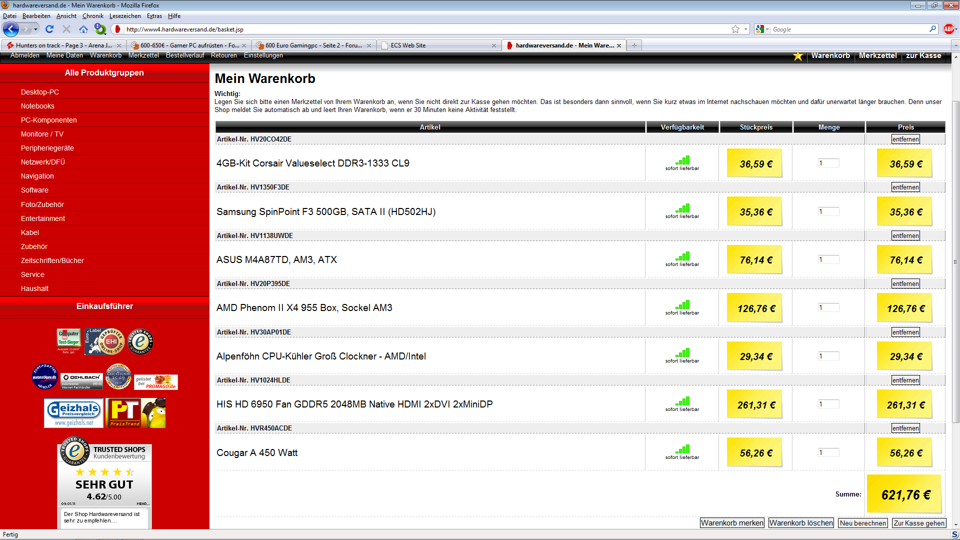Click the browser Forward arrow button
960x540 pixels.
click(x=25, y=29)
